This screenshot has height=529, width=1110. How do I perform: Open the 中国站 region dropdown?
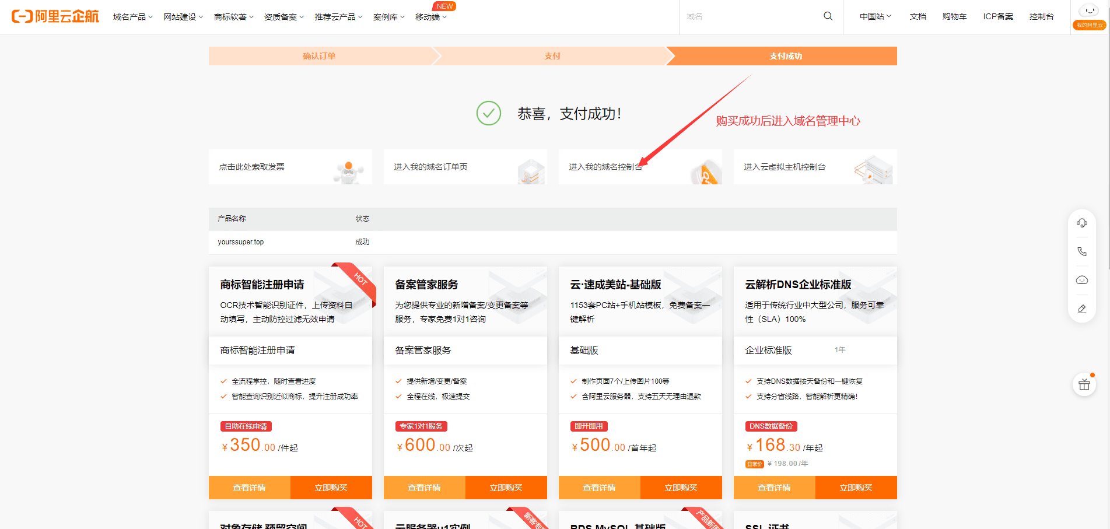(875, 16)
